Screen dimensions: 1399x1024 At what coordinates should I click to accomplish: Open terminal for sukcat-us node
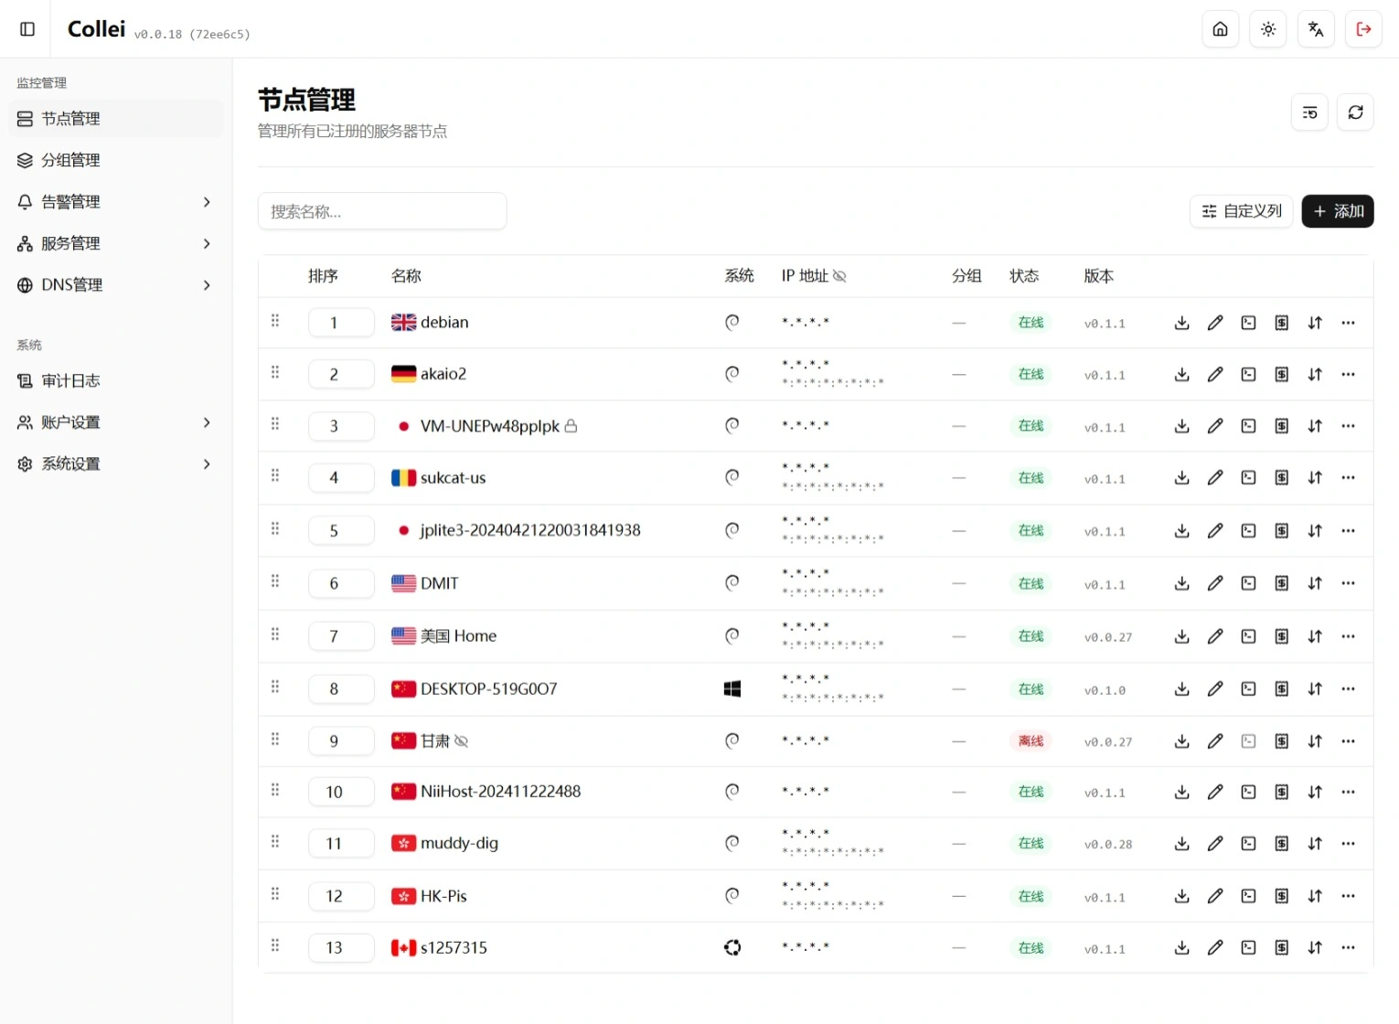(1248, 477)
